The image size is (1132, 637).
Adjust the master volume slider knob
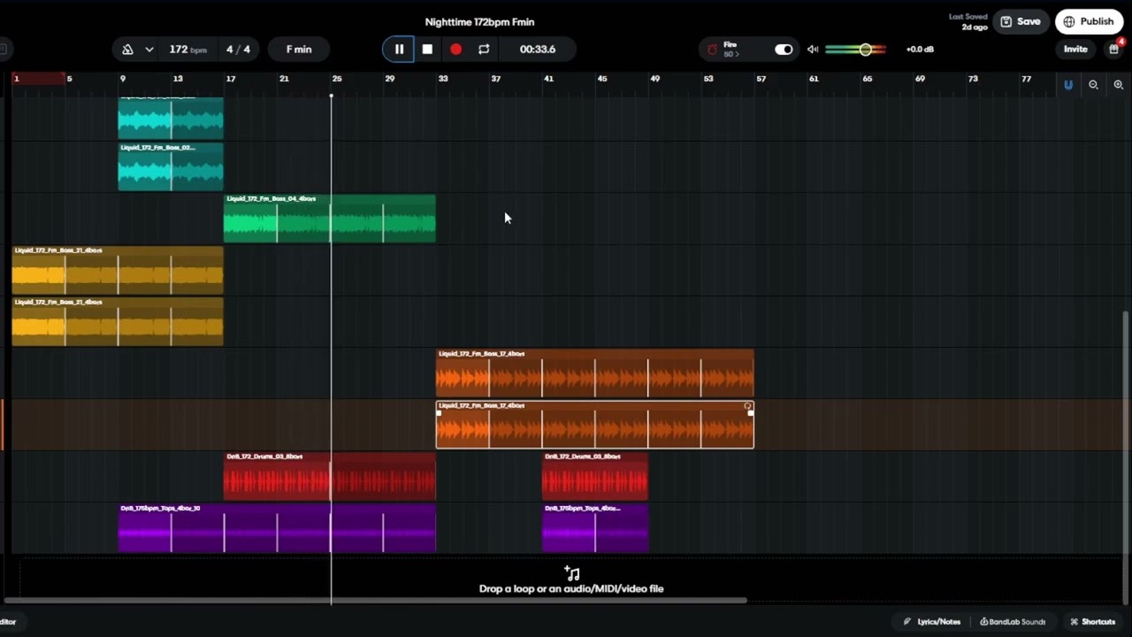[x=866, y=50]
